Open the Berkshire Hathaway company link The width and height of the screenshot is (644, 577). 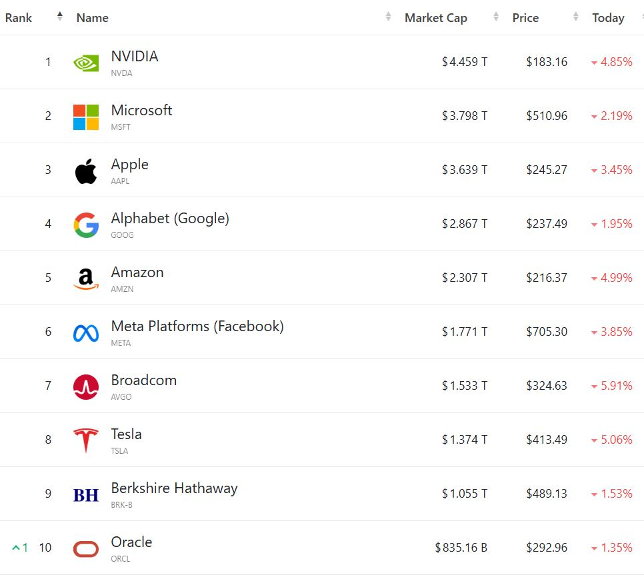(174, 488)
